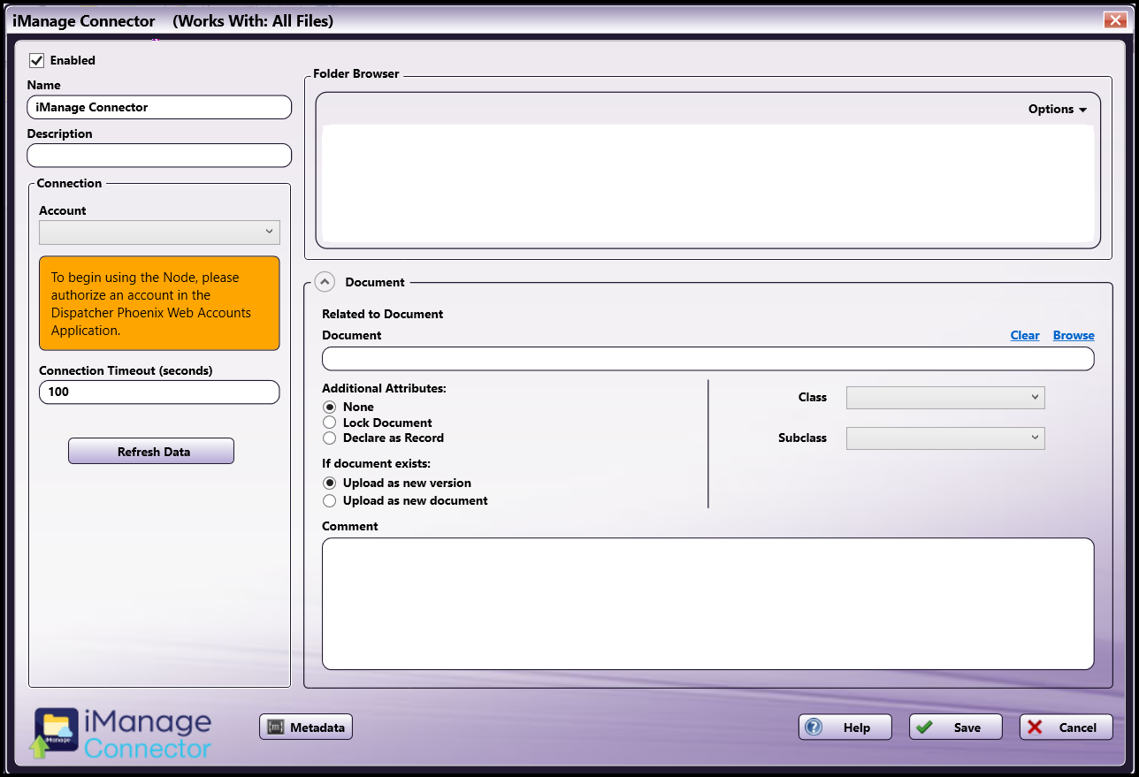
Task: Choose the Lock Document option
Action: point(329,423)
